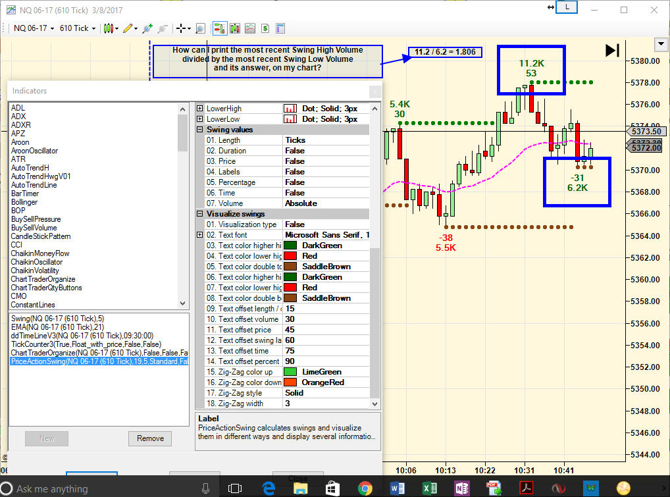The width and height of the screenshot is (670, 497).
Task: Close the Indicators dialog
Action: coord(374,91)
